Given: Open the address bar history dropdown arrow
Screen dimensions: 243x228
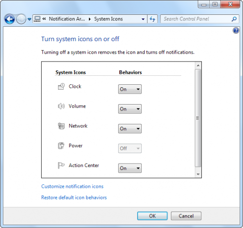Looking at the screenshot, I should (x=143, y=19).
